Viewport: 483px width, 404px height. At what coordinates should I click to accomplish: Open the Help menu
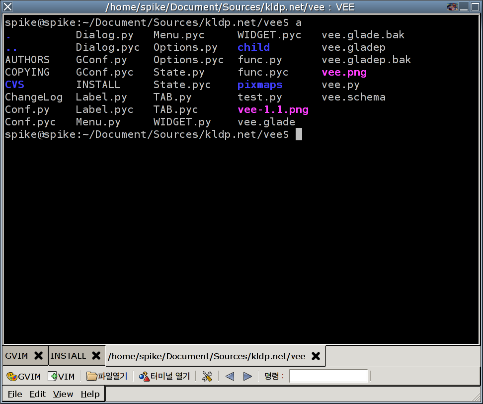pyautogui.click(x=90, y=394)
